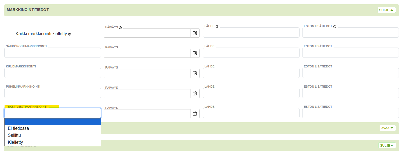This screenshot has width=404, height=151.
Task: Click help icon next to top Lähde label
Action: click(217, 27)
